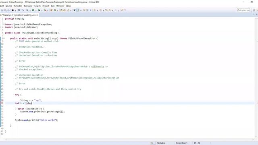This screenshot has height=145, width=258.
Task: Click the Quick Access search field
Action: (243, 10)
